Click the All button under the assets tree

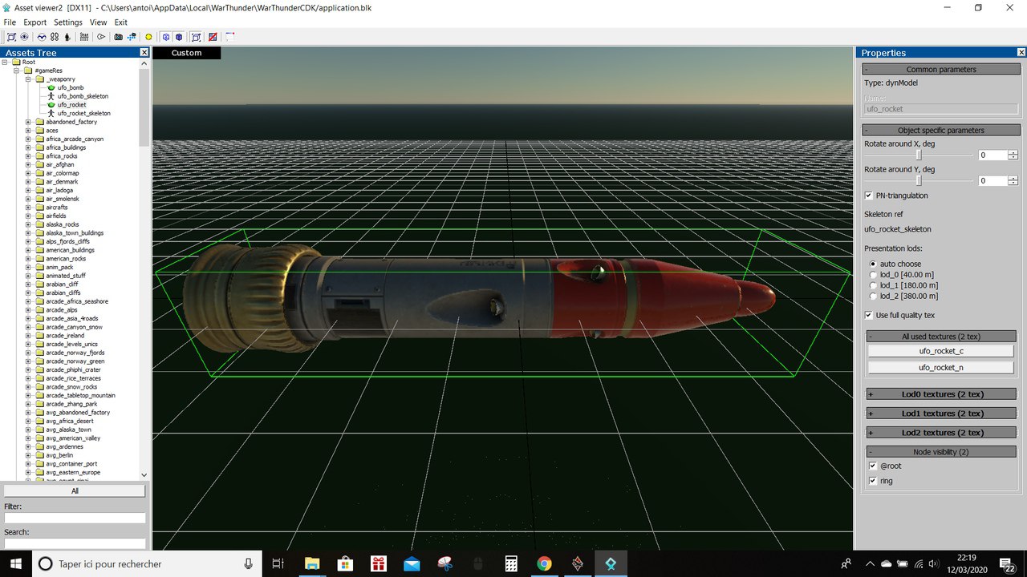click(x=75, y=491)
